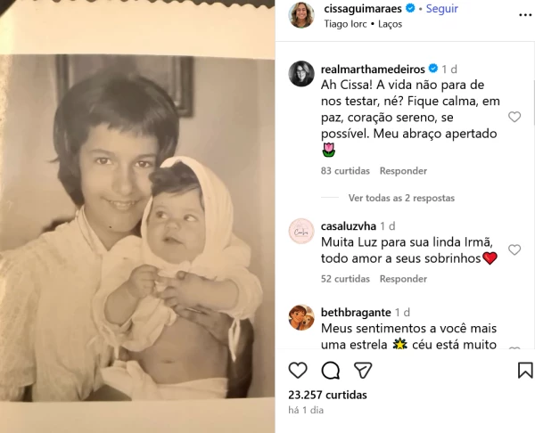View the 23.257 curtidas list
Screen dimensions: 535x433
point(327,395)
